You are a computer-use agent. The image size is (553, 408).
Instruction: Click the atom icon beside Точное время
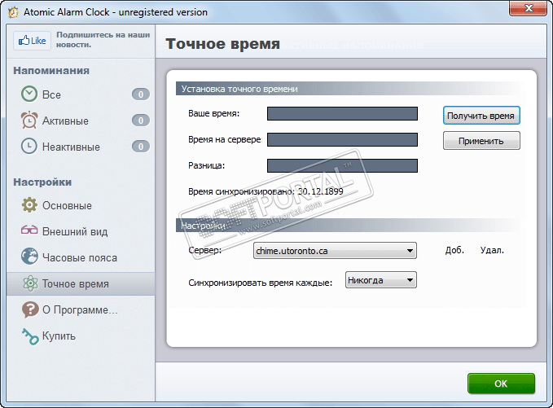pyautogui.click(x=30, y=283)
